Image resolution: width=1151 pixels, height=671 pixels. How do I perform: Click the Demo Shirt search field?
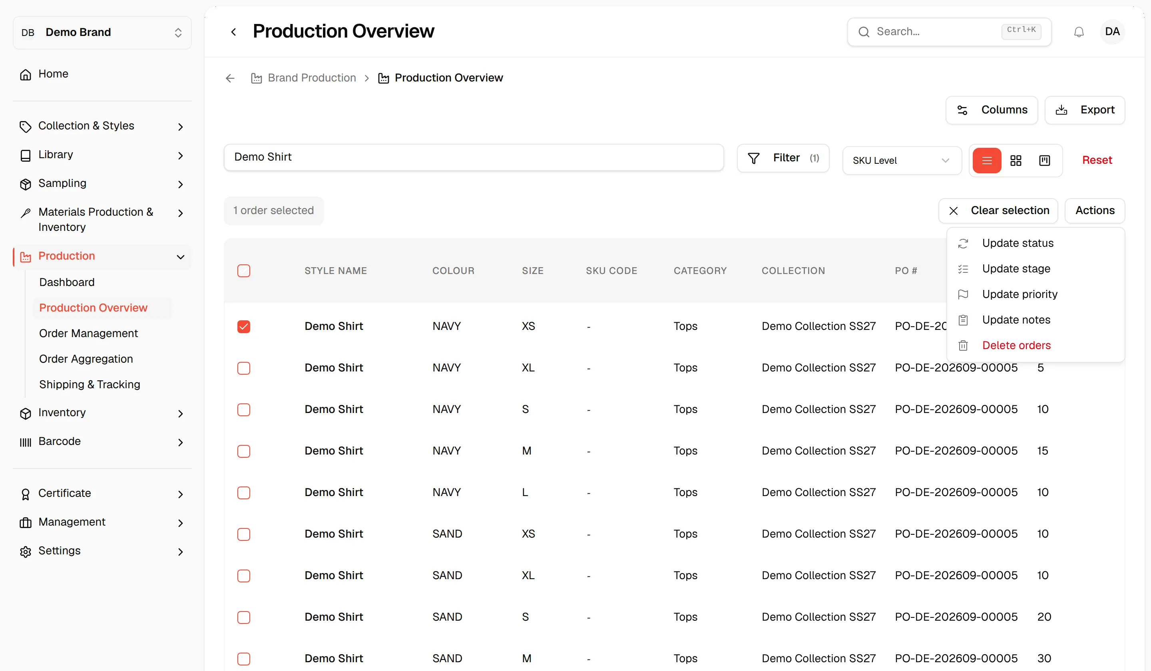tap(473, 157)
